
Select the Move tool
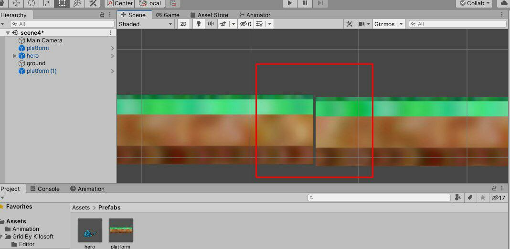[16, 3]
